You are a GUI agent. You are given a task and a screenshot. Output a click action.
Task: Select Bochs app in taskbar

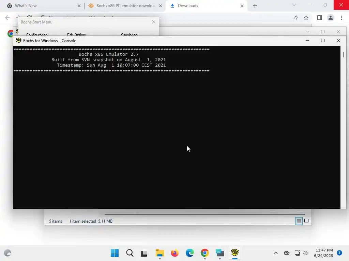point(235,253)
